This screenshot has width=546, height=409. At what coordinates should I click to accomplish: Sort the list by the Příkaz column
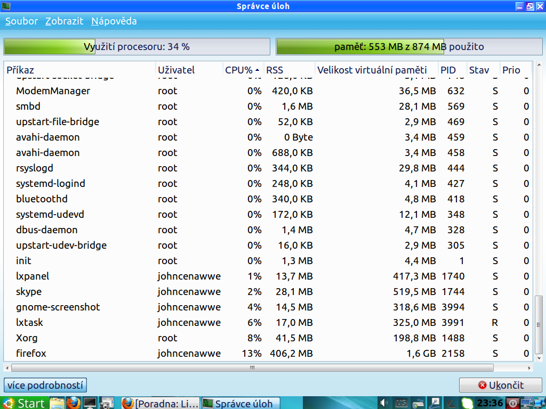coord(80,70)
